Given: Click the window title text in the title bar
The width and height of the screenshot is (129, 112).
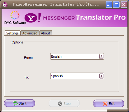Looking at the screenshot, I should pos(55,4).
